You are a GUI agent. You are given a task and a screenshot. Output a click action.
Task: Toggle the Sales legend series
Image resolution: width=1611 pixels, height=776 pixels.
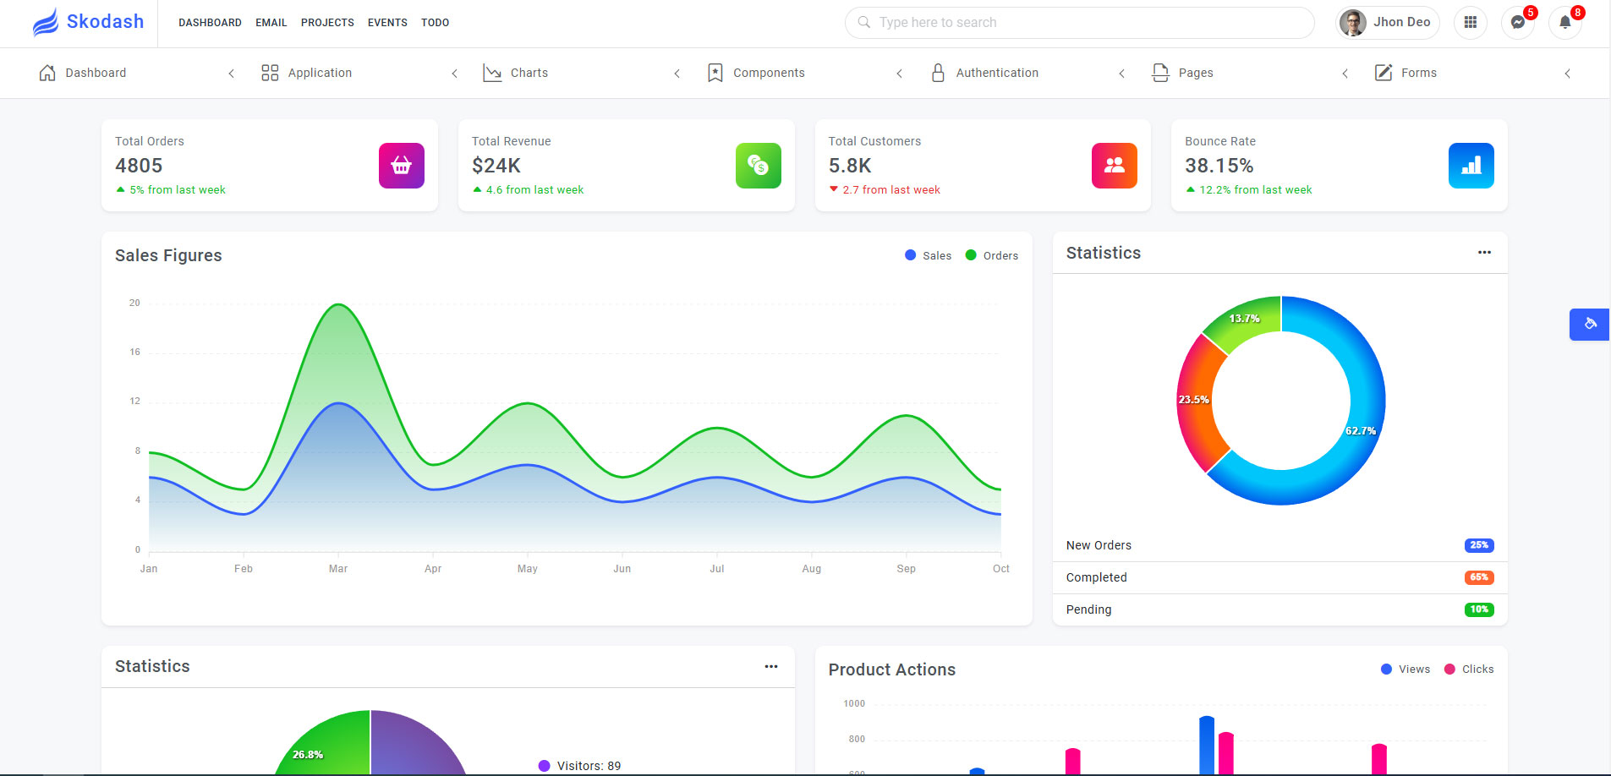pos(928,255)
